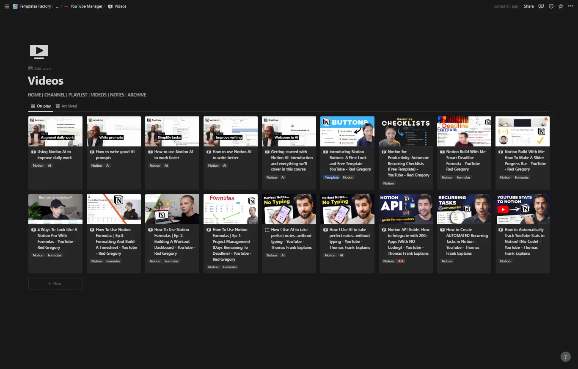Open the sidebar hamburger menu

6,6
